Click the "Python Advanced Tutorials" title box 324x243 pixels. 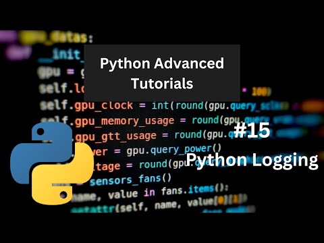point(162,73)
